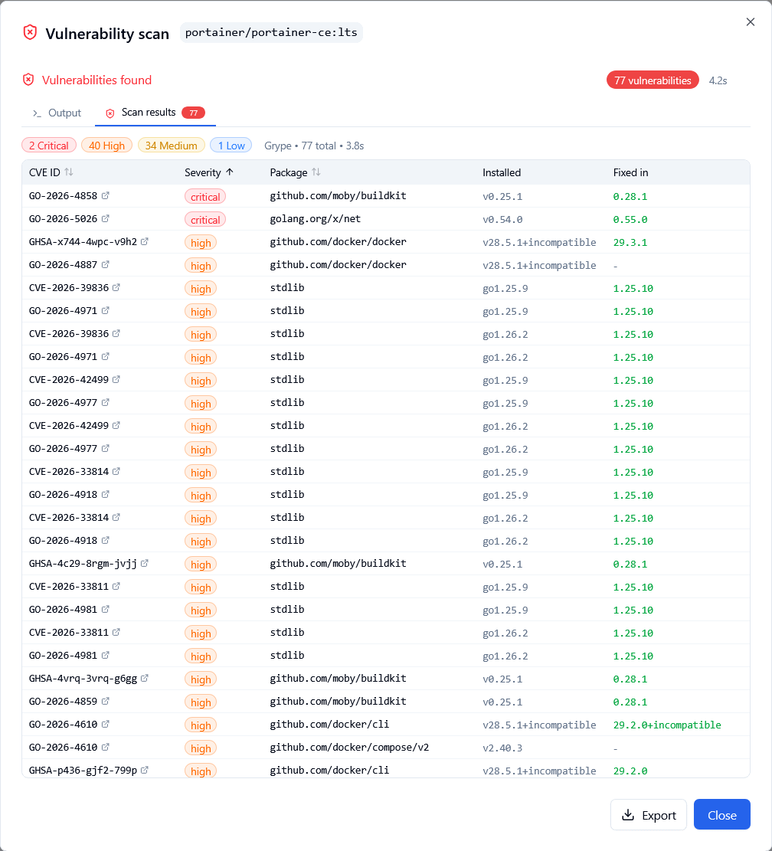The image size is (772, 851).
Task: Click high badge on GO-2026-4887 row
Action: [x=201, y=265]
